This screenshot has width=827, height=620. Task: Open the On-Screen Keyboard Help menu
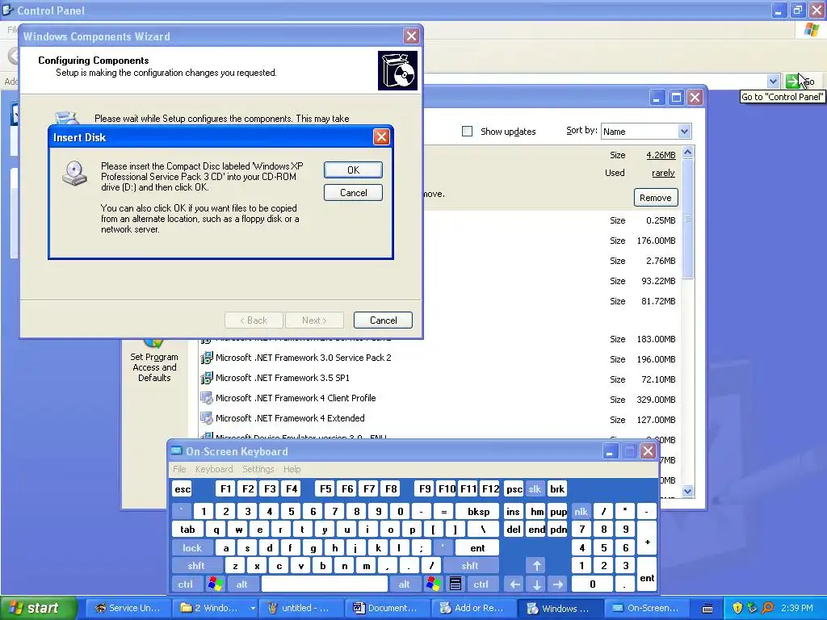(292, 469)
